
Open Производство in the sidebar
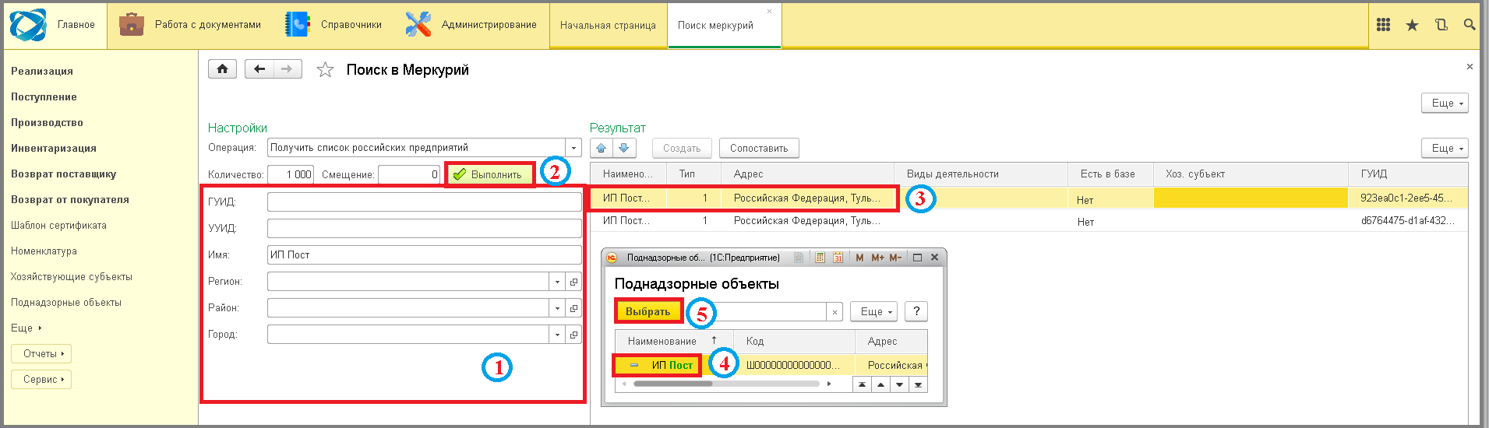pos(47,122)
